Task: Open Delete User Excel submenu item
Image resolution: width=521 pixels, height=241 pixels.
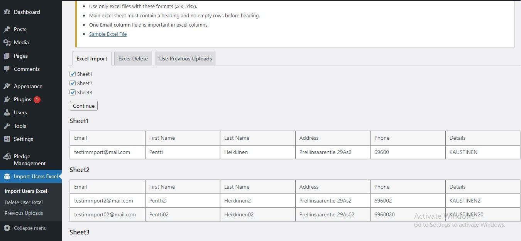Action: 24,202
